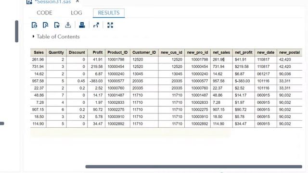The width and height of the screenshot is (308, 173).
Task: Open results in new browser tab icon
Action: 96,25
